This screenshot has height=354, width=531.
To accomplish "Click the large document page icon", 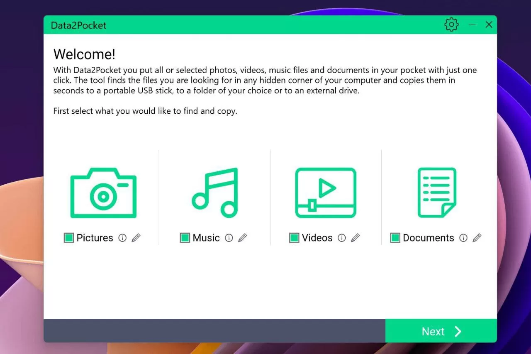I will pyautogui.click(x=437, y=193).
